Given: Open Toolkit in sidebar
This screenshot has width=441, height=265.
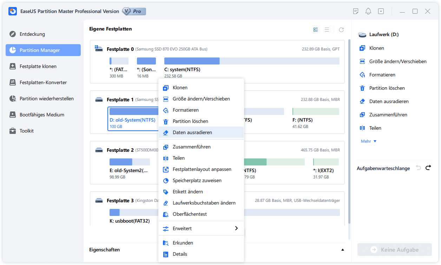Looking at the screenshot, I should click(43, 131).
